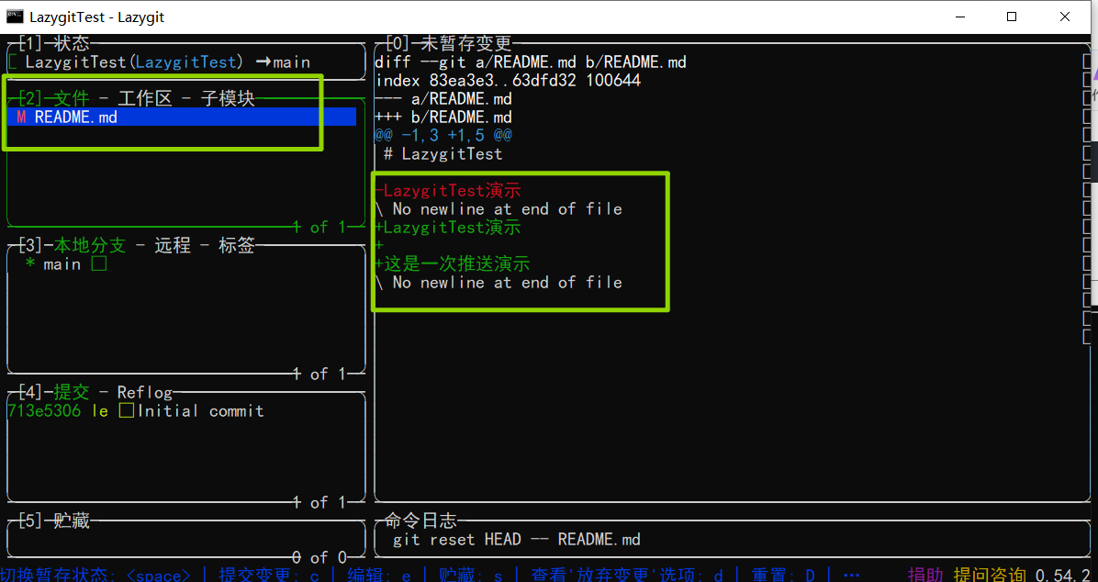
Task: Open the 捐助 donate link
Action: point(925,575)
